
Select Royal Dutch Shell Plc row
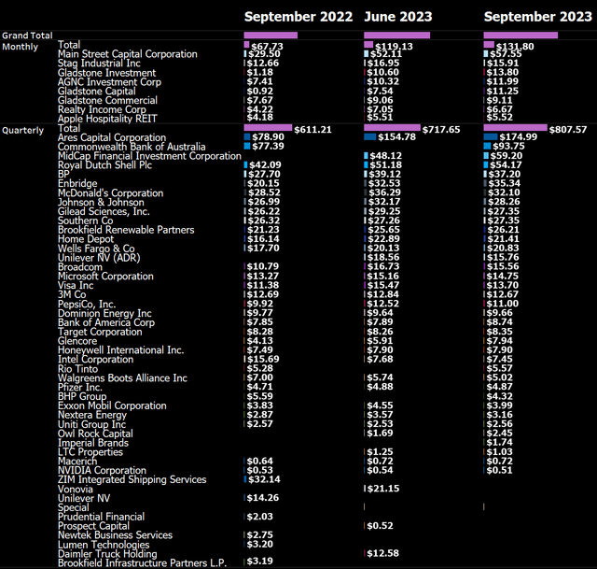coord(104,165)
